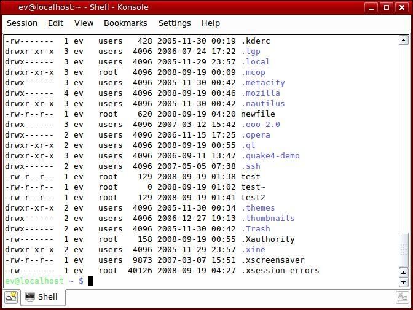Click the '.local' directory name

(x=256, y=62)
